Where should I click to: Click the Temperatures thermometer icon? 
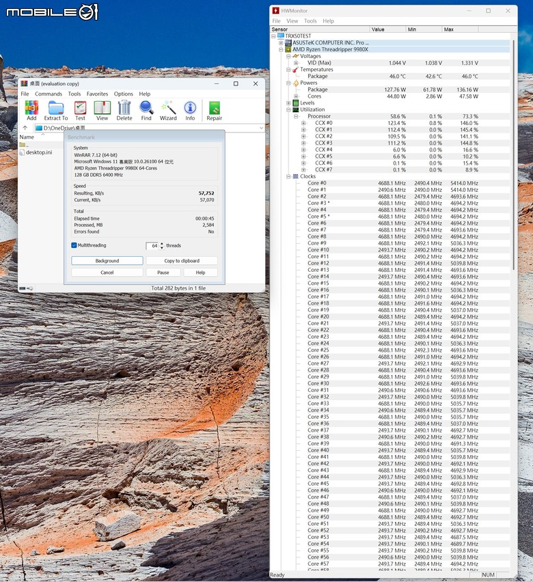click(296, 70)
